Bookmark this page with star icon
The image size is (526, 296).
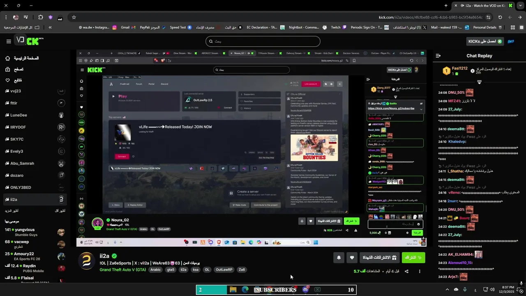point(74,17)
